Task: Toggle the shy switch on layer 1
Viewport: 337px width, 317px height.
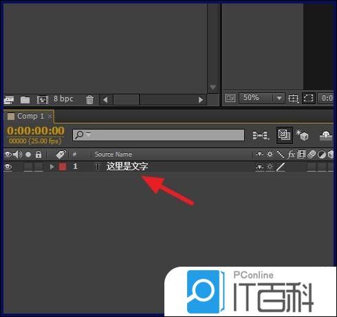Action: 259,167
